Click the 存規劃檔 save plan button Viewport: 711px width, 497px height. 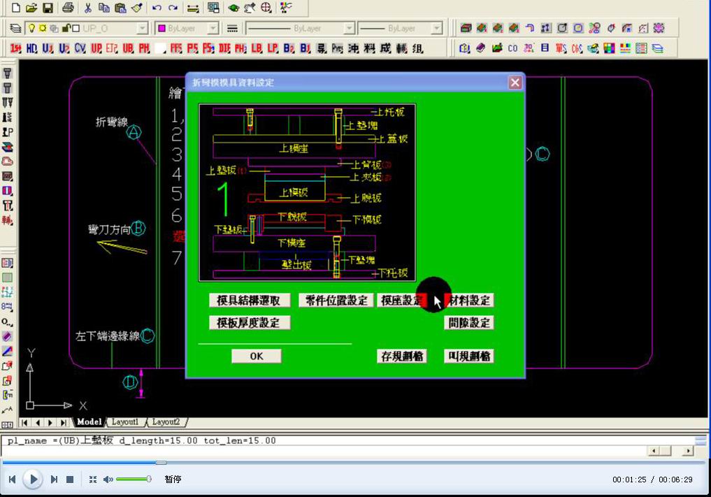402,356
